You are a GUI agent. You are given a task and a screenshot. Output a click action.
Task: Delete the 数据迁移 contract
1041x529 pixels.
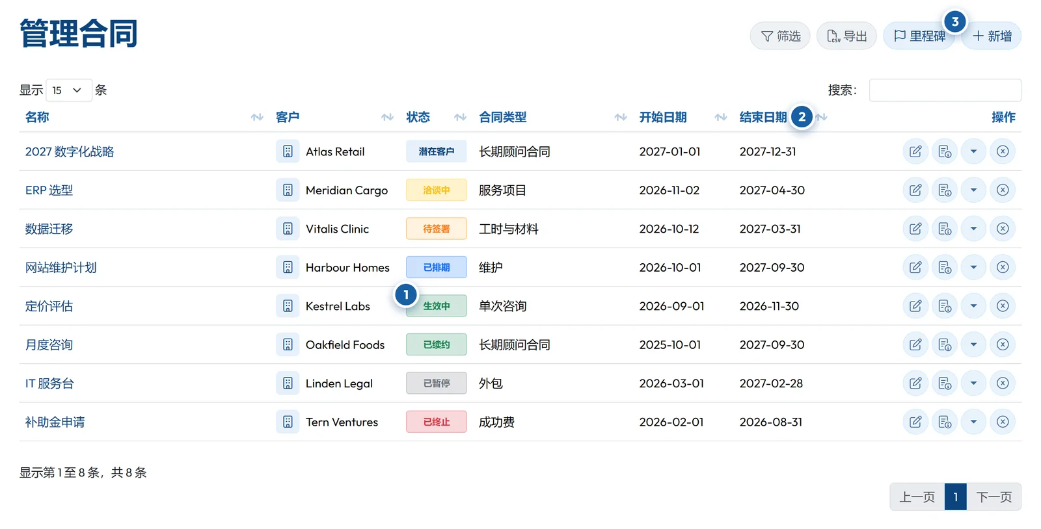point(1003,229)
